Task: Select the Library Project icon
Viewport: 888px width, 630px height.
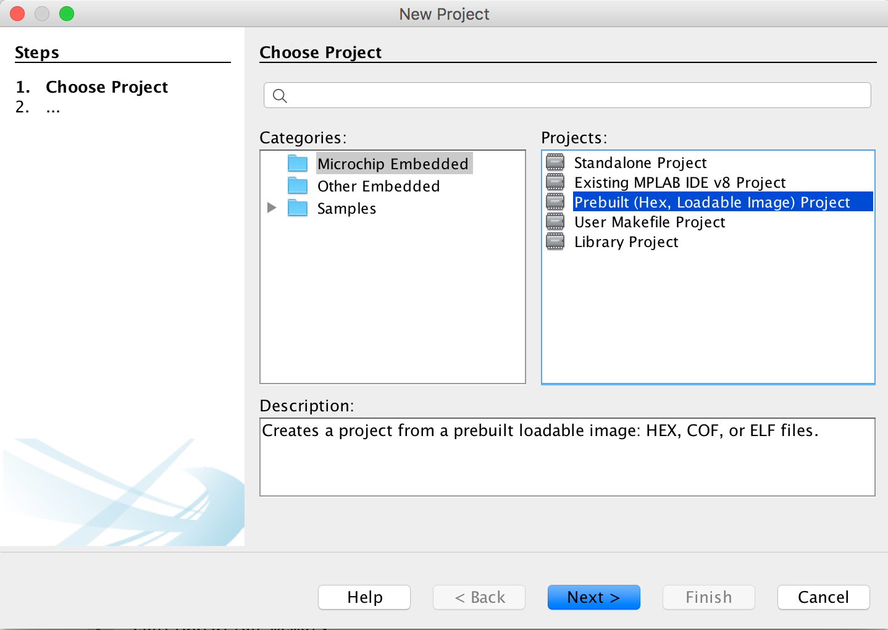Action: click(555, 241)
